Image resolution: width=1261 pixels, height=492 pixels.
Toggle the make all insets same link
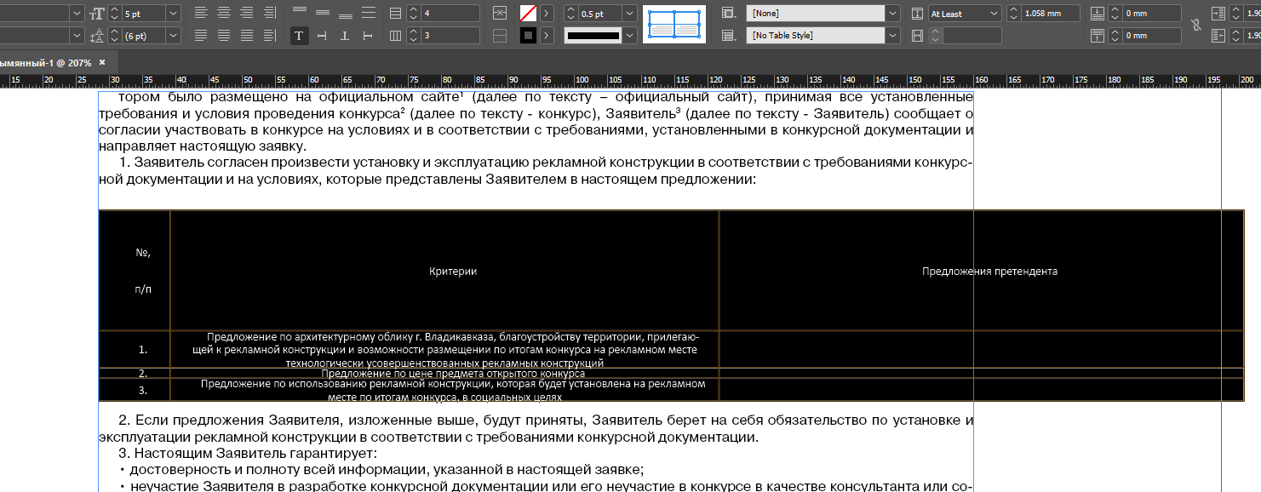1195,25
